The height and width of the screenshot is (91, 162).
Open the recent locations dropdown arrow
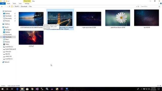coord(7,6)
